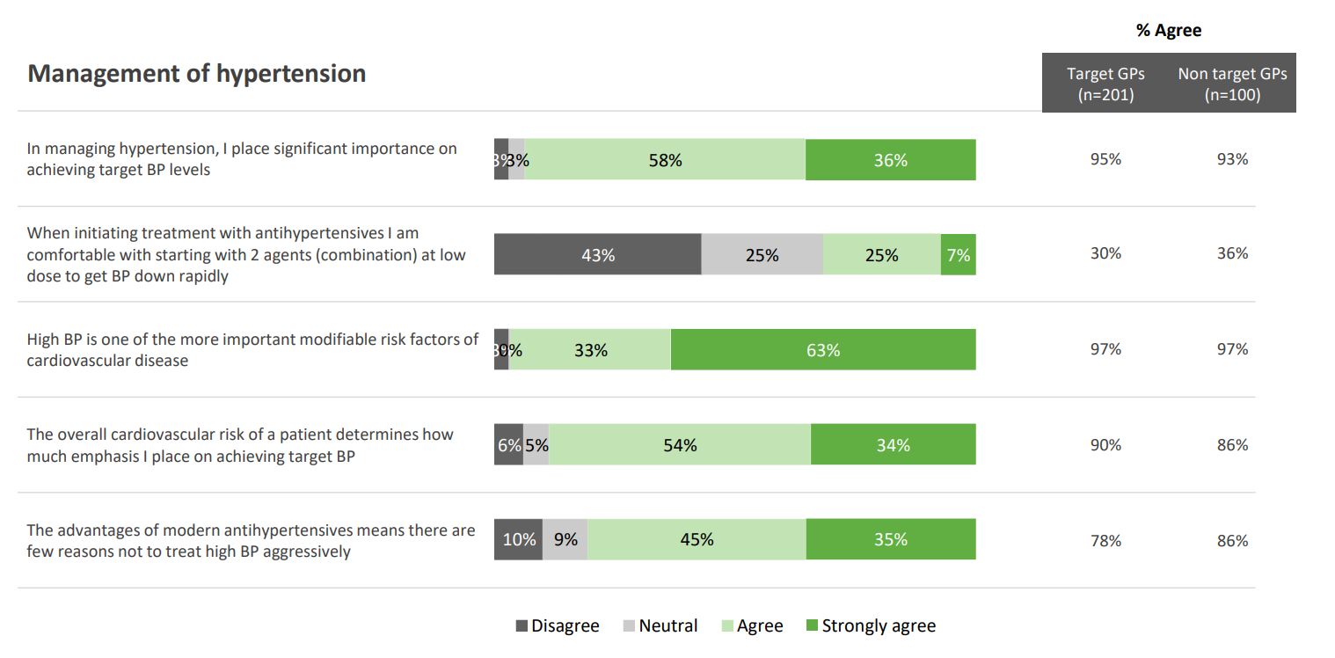Click the Neutral legend color square
This screenshot has width=1335, height=658.
[x=629, y=626]
